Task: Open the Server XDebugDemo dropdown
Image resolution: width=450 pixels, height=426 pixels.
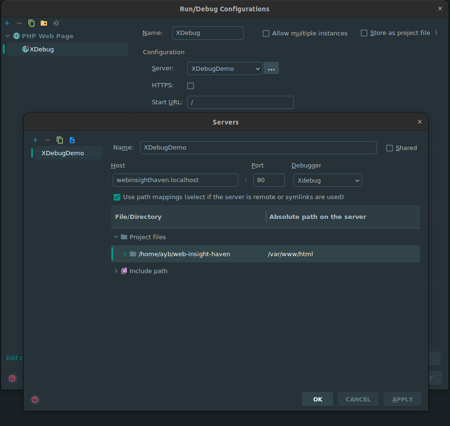Action: point(225,68)
